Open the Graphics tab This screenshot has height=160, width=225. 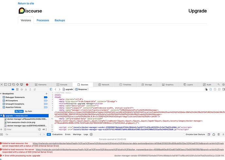pos(168,85)
